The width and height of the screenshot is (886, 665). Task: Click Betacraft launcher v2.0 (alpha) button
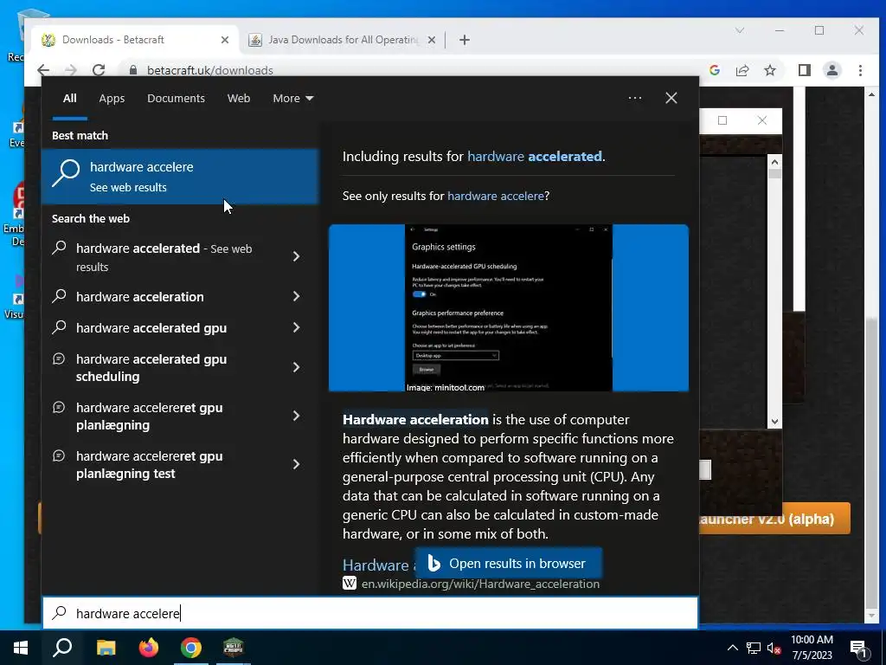click(x=774, y=519)
